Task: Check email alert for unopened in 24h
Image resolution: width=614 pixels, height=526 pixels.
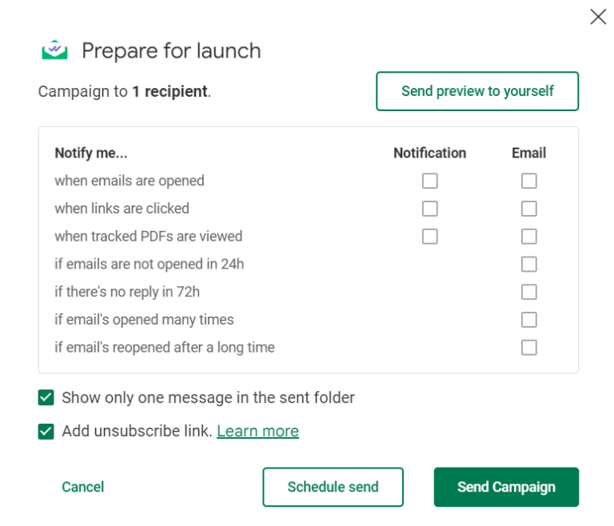Action: click(x=528, y=265)
